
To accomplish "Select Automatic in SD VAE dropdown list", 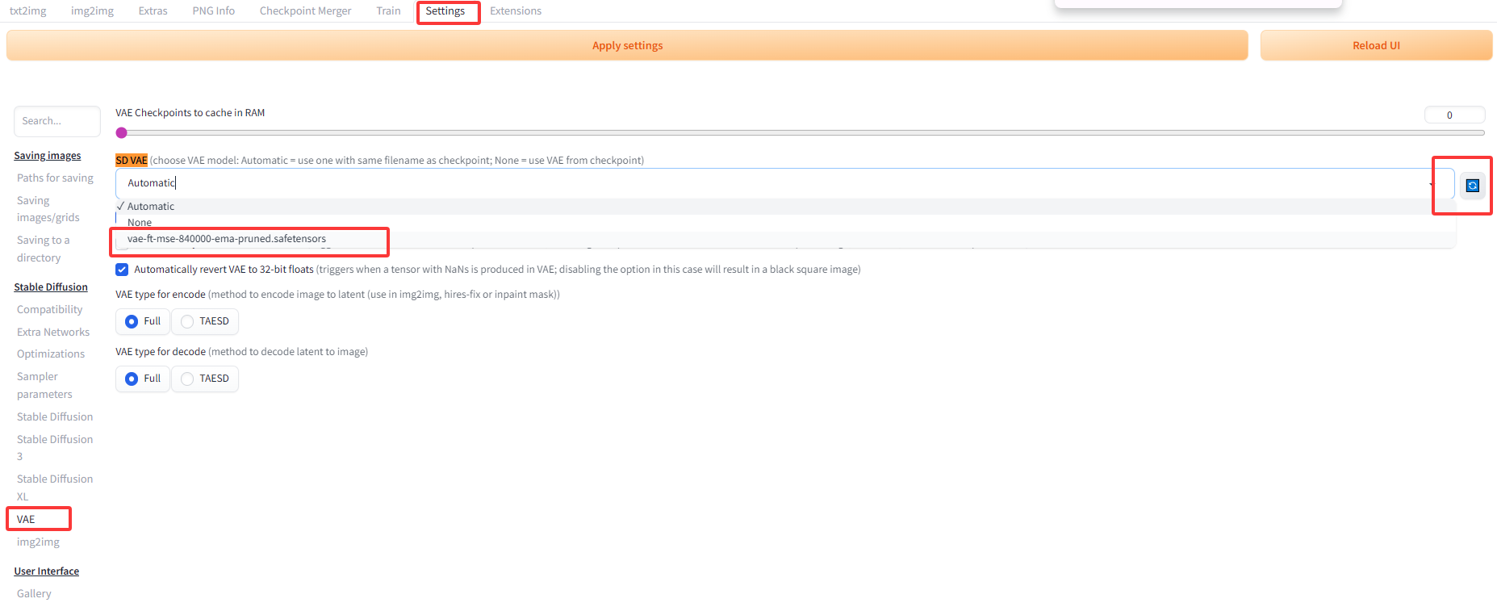I will pos(151,207).
